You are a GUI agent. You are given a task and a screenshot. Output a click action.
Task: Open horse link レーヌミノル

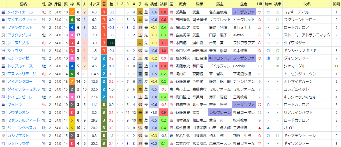tap(18, 43)
